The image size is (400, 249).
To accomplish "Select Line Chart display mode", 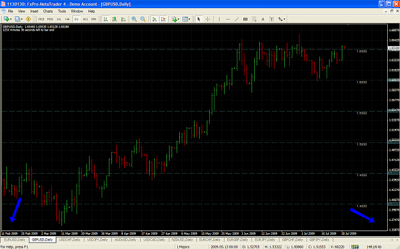I will tap(124, 19).
